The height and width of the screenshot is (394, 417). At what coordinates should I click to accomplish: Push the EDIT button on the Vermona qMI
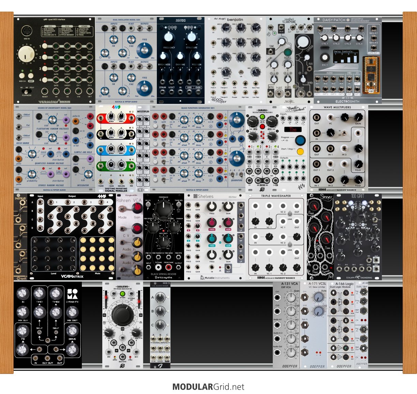click(31, 76)
